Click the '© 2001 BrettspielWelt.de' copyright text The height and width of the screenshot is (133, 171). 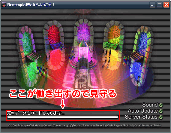coord(23,125)
